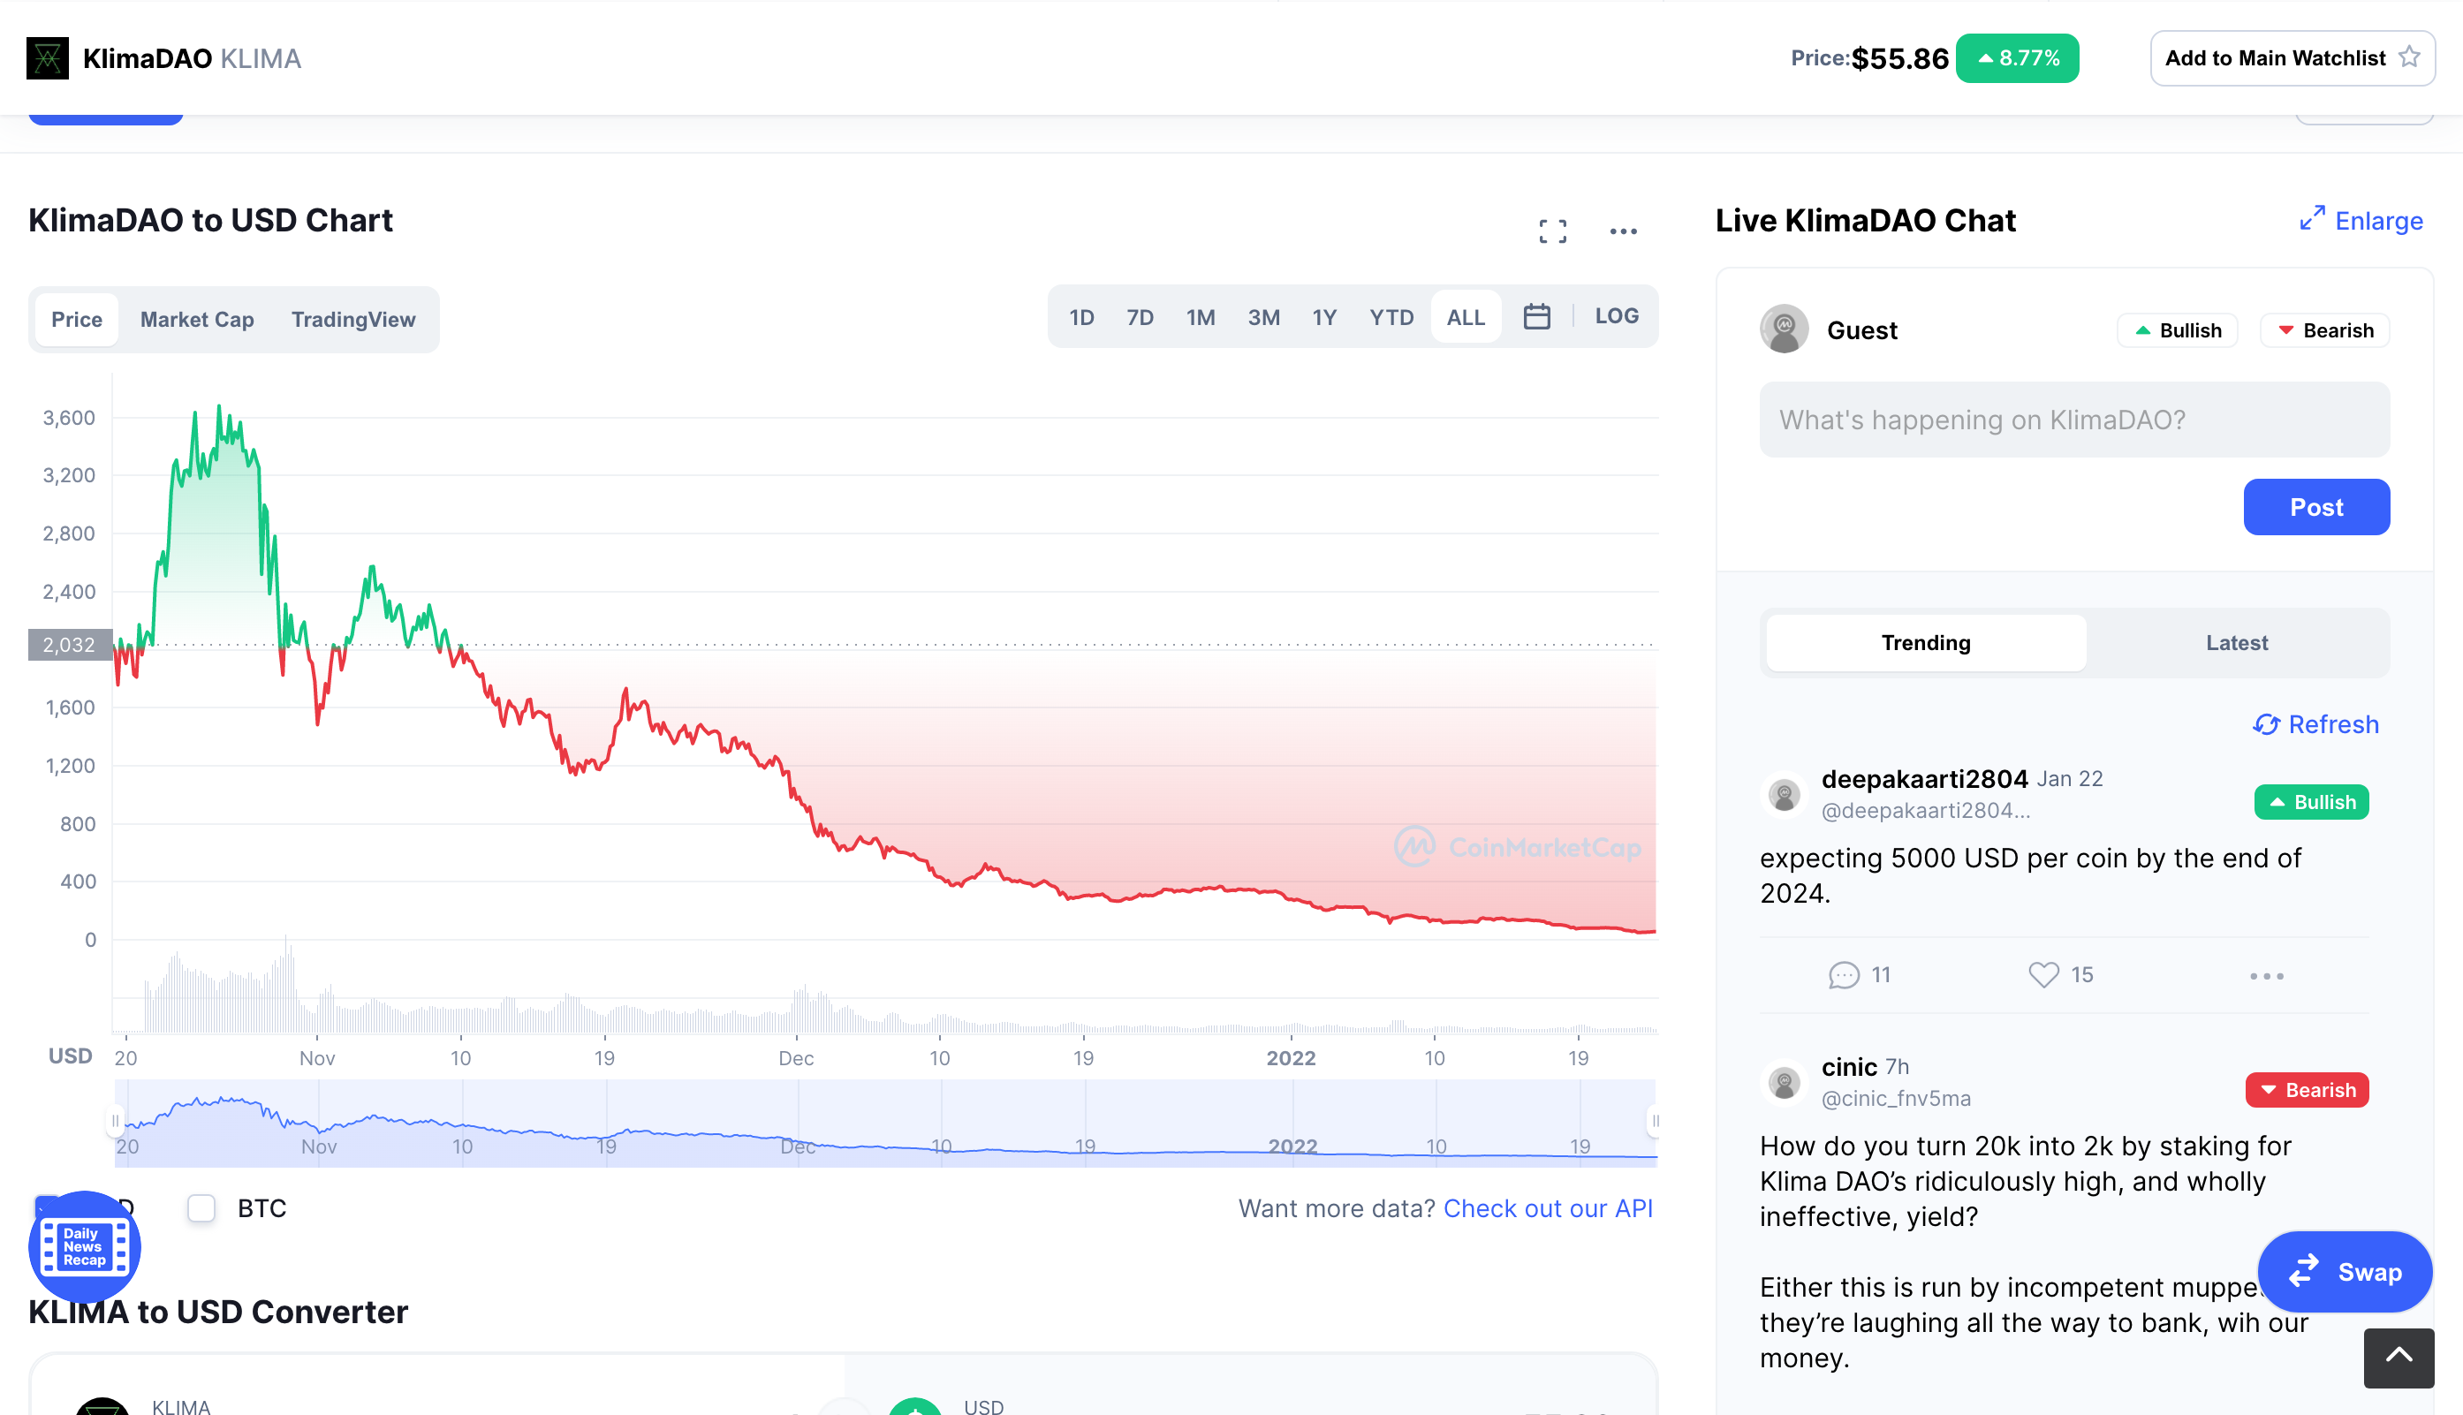Image resolution: width=2463 pixels, height=1415 pixels.
Task: Open the calendar date range picker
Action: pyautogui.click(x=1535, y=317)
